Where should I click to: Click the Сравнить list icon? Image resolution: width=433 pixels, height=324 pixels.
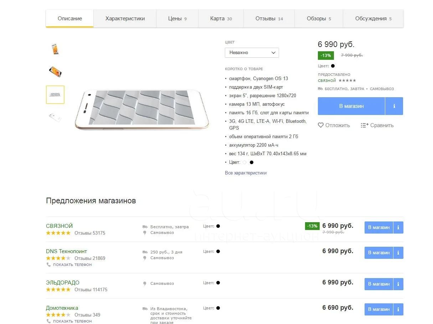tap(364, 125)
